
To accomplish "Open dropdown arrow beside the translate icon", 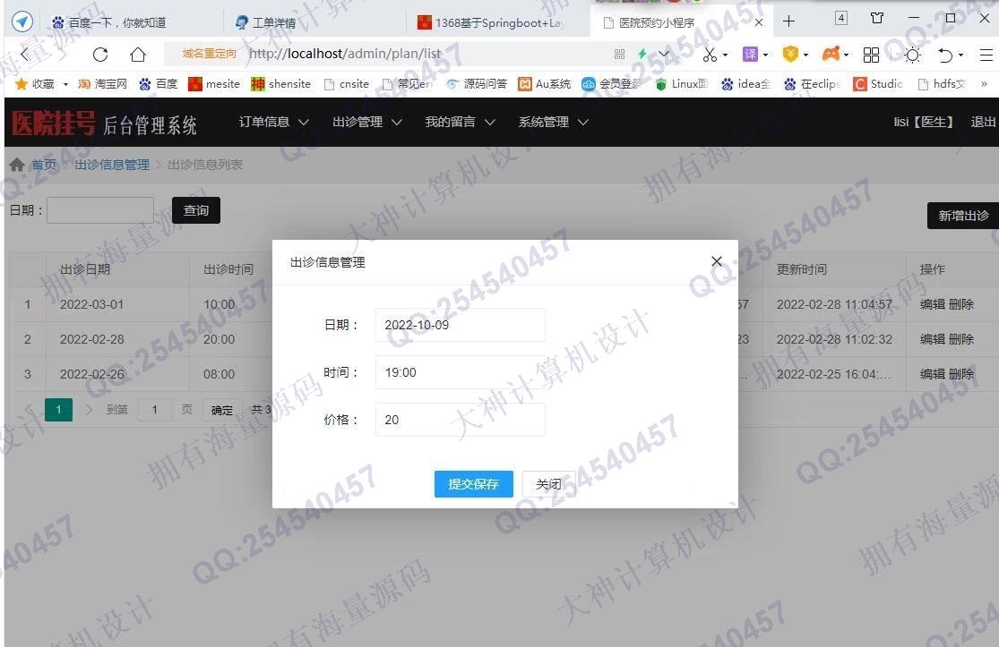I will click(765, 55).
